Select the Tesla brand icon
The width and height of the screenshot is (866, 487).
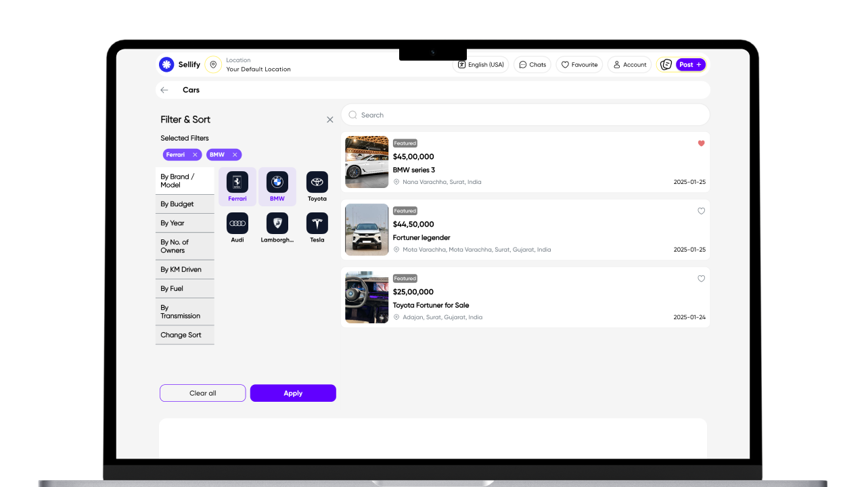point(317,223)
